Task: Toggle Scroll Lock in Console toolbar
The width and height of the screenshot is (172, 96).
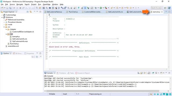Action: pyautogui.click(x=142, y=73)
